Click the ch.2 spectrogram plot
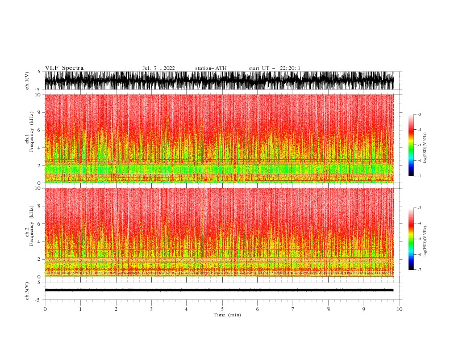 219,232
